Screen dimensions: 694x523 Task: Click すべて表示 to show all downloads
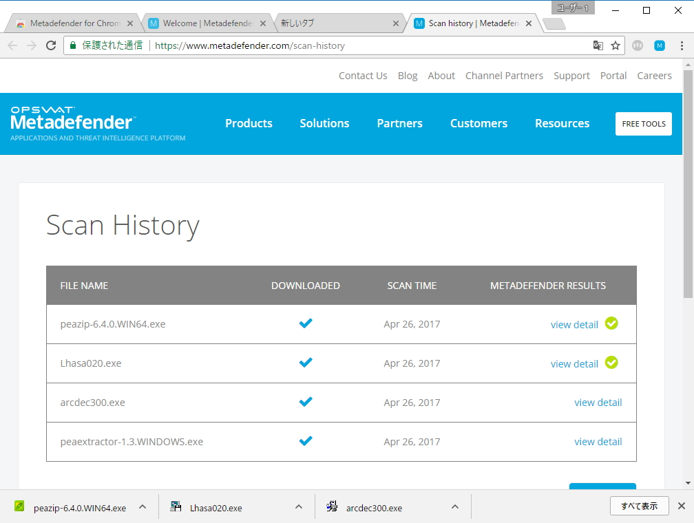tap(639, 506)
